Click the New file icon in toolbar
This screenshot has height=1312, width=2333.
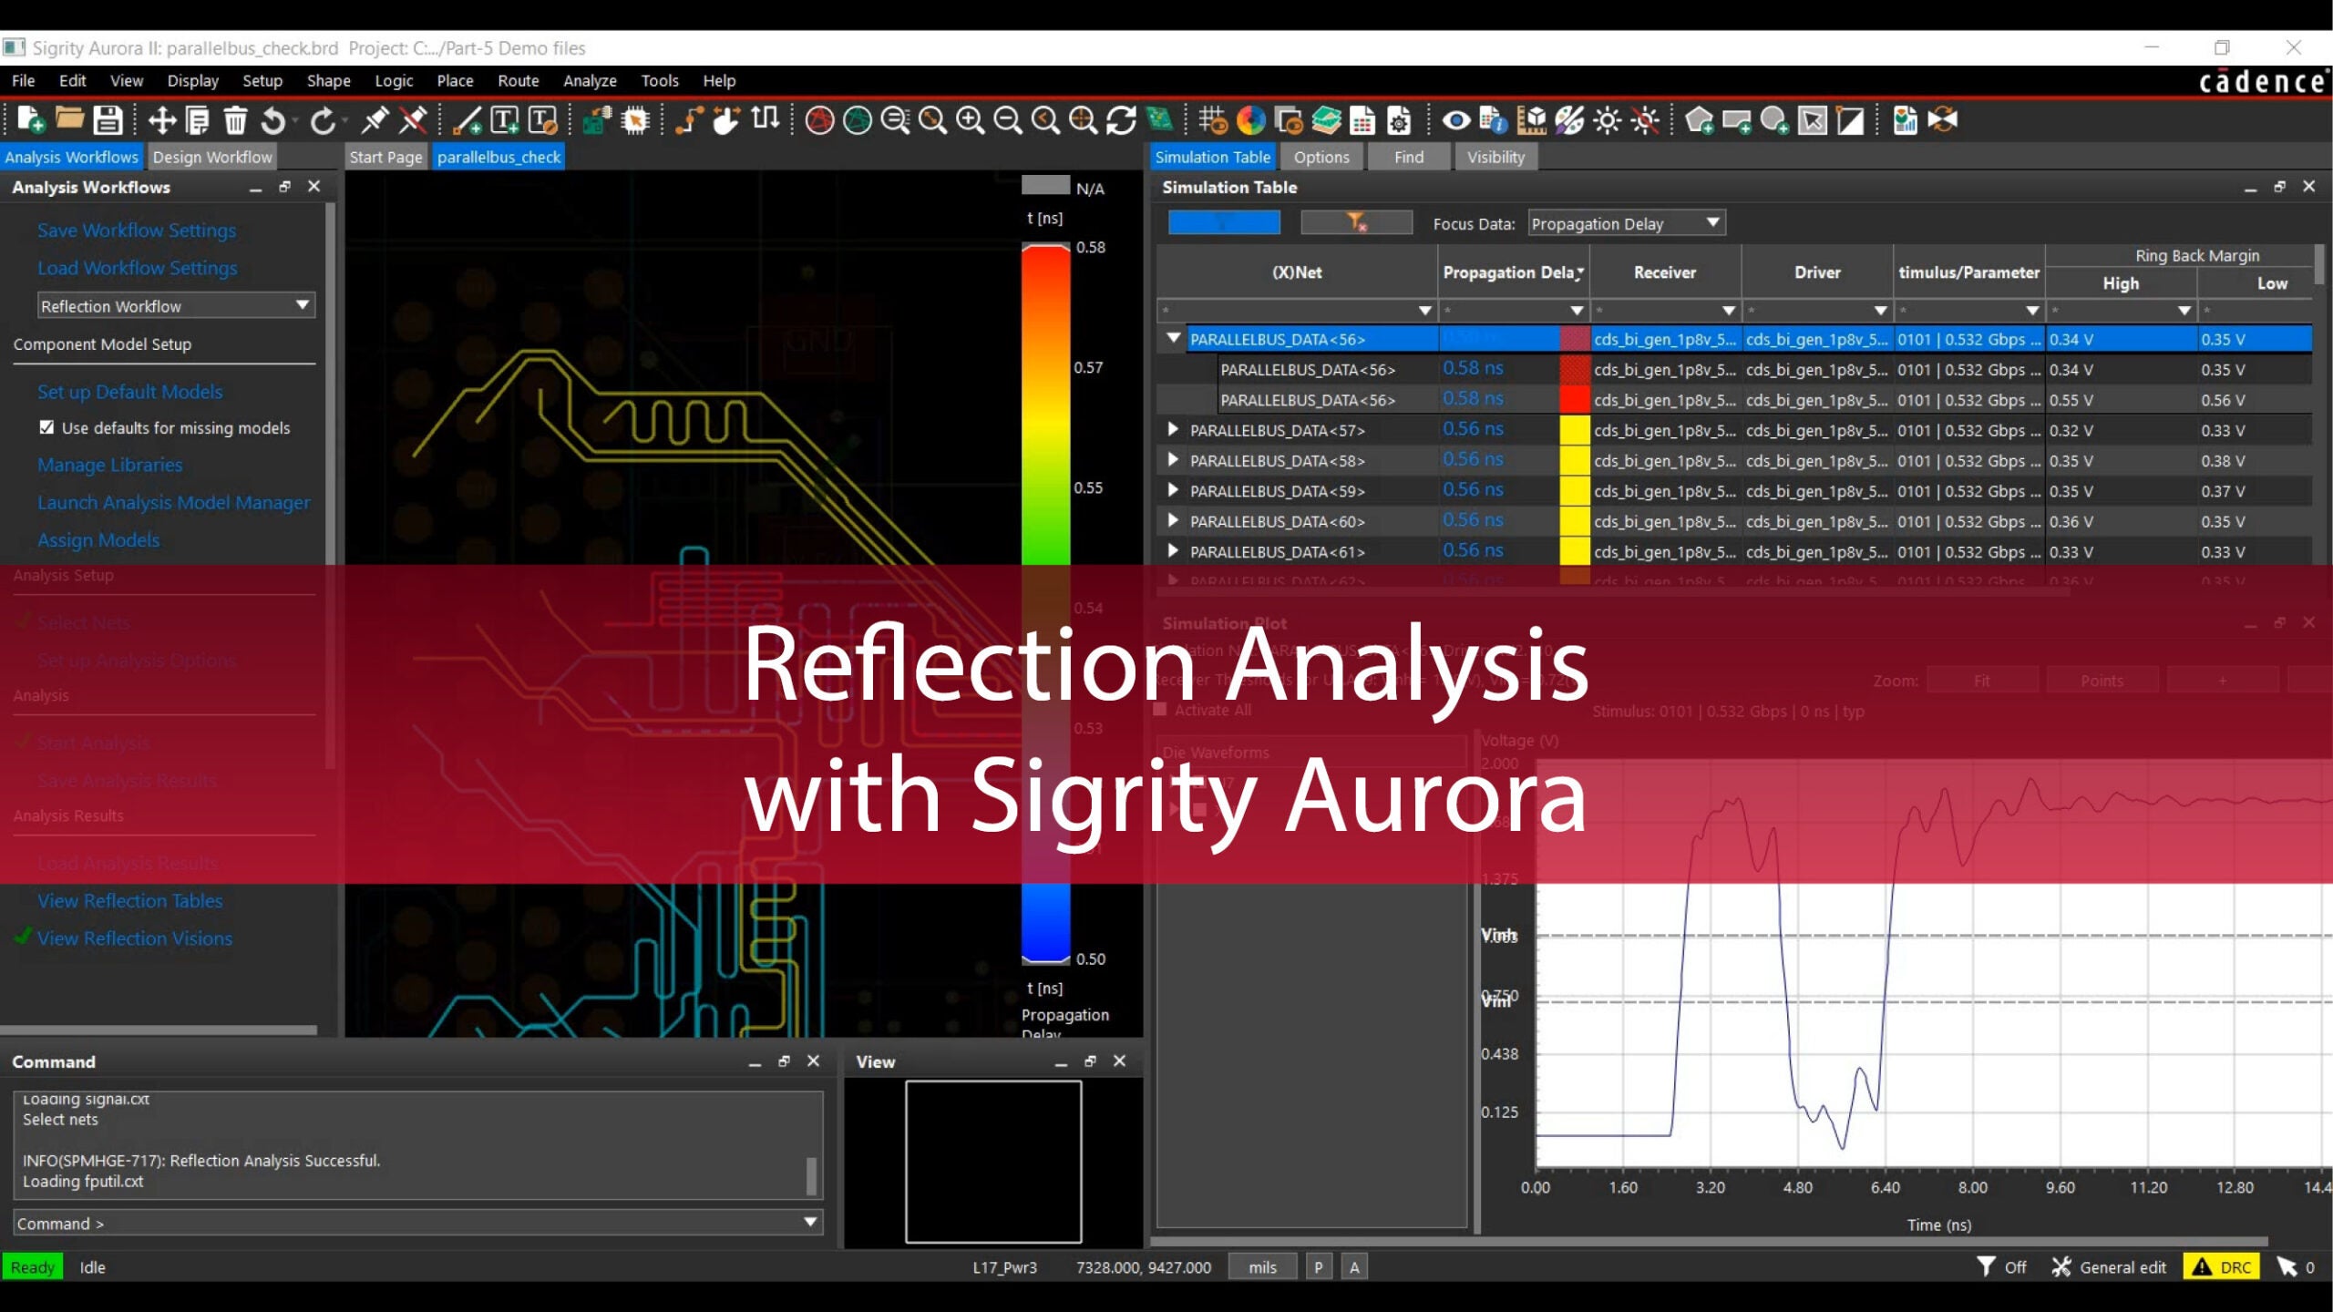(x=30, y=119)
